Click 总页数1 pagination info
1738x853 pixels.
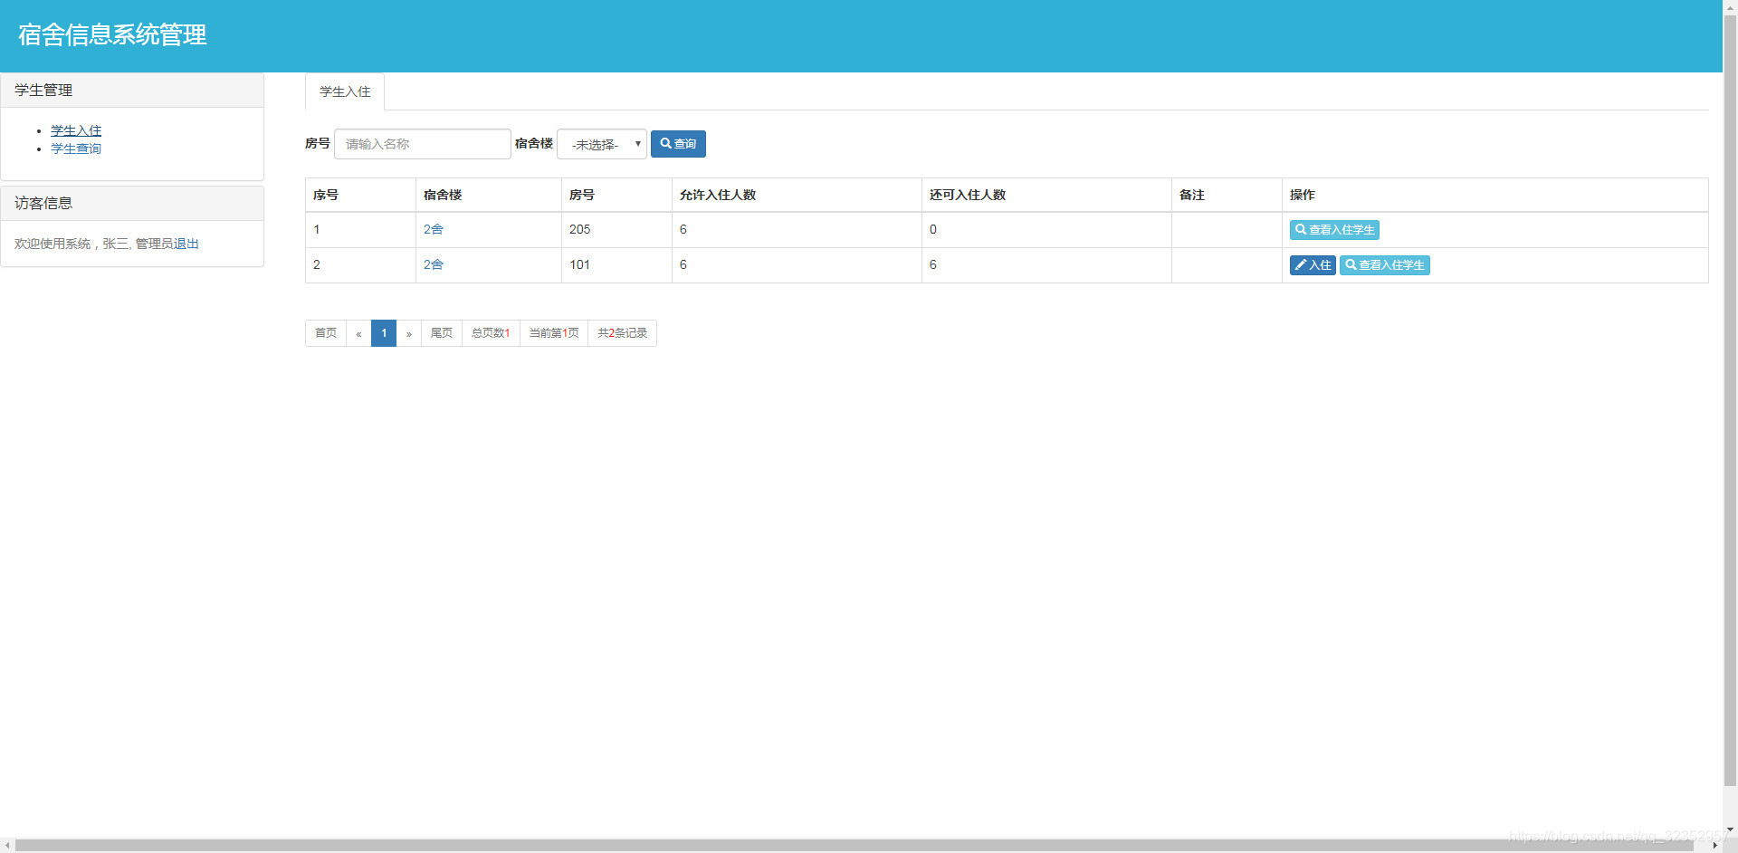[x=491, y=333]
